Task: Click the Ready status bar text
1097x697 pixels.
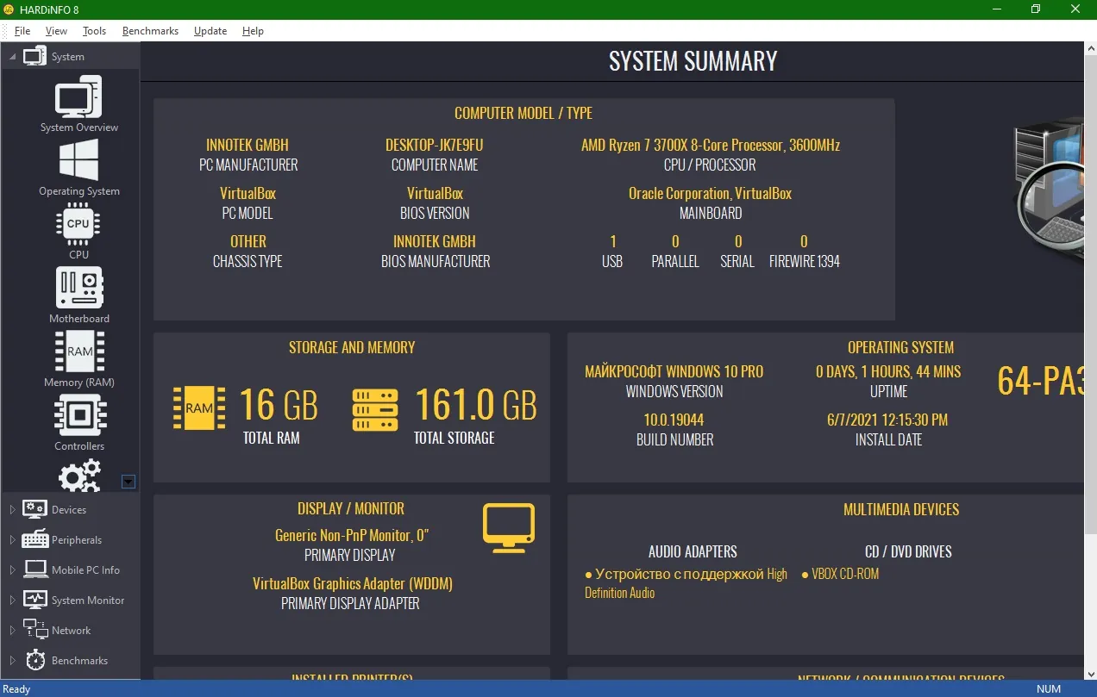Action: (x=17, y=689)
